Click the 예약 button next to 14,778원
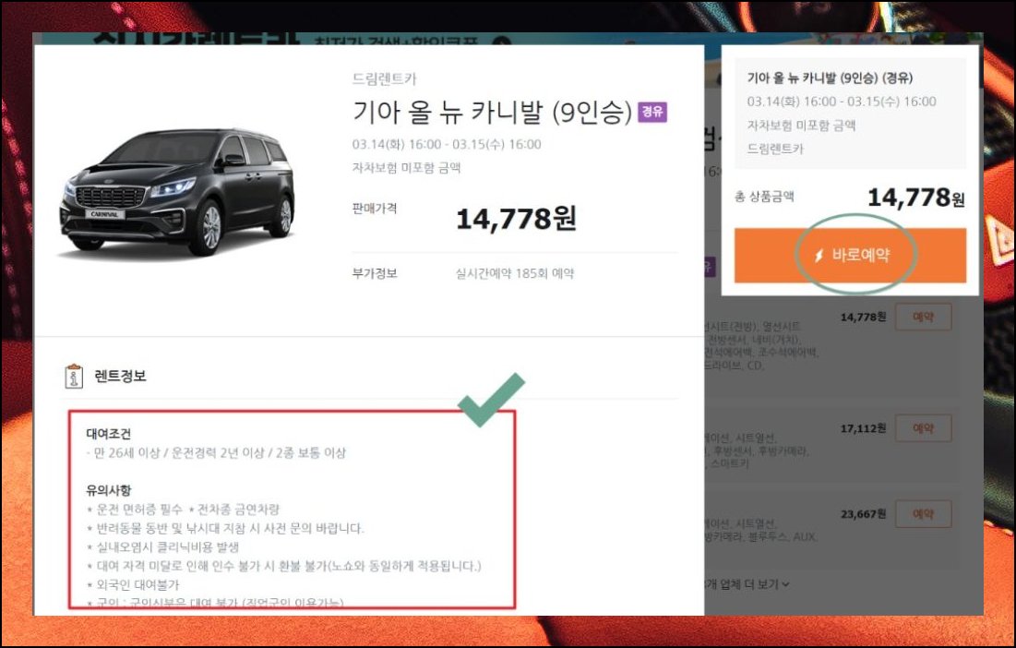The height and width of the screenshot is (648, 1016). 923,317
